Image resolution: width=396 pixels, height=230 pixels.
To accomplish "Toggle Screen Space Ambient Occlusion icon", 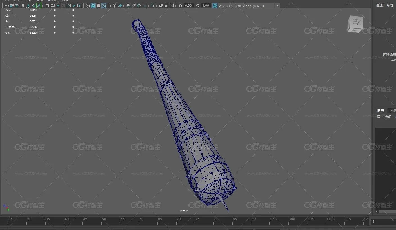I will point(128,6).
